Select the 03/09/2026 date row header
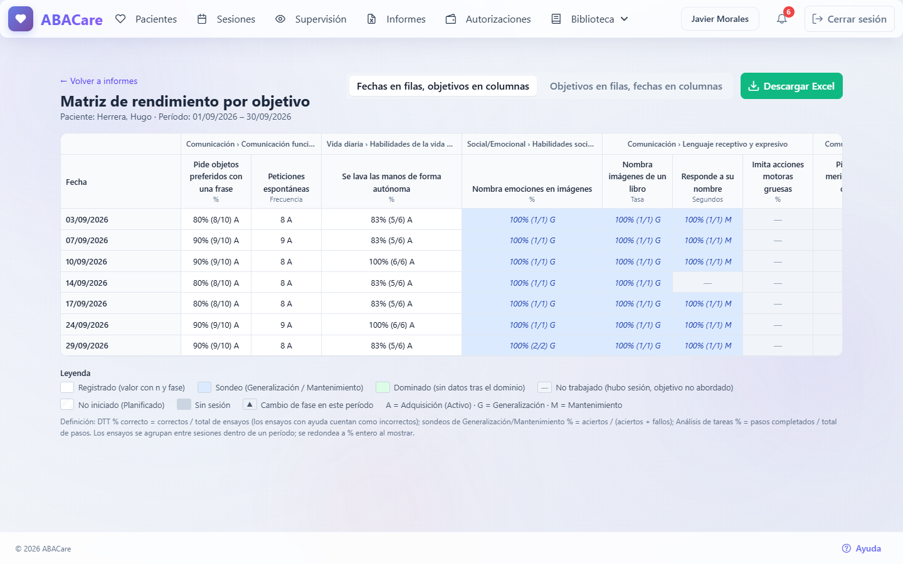Viewport: 903px width, 564px height. point(120,220)
